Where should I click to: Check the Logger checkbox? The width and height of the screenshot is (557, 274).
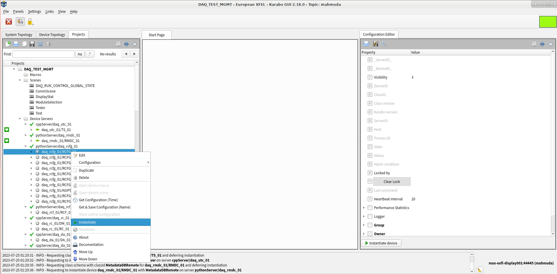click(x=370, y=216)
